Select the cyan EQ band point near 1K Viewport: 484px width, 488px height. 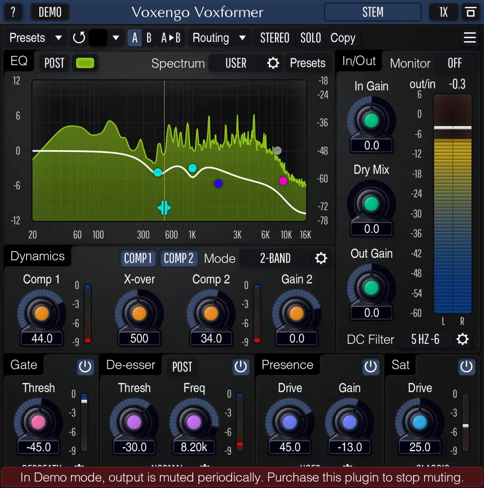[193, 168]
